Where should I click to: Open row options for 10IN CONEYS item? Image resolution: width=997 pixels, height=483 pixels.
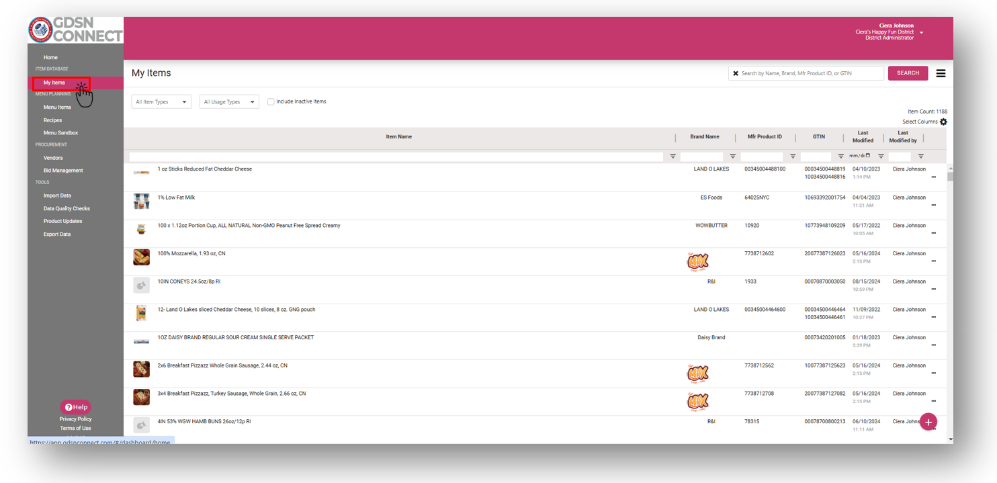[x=934, y=289]
